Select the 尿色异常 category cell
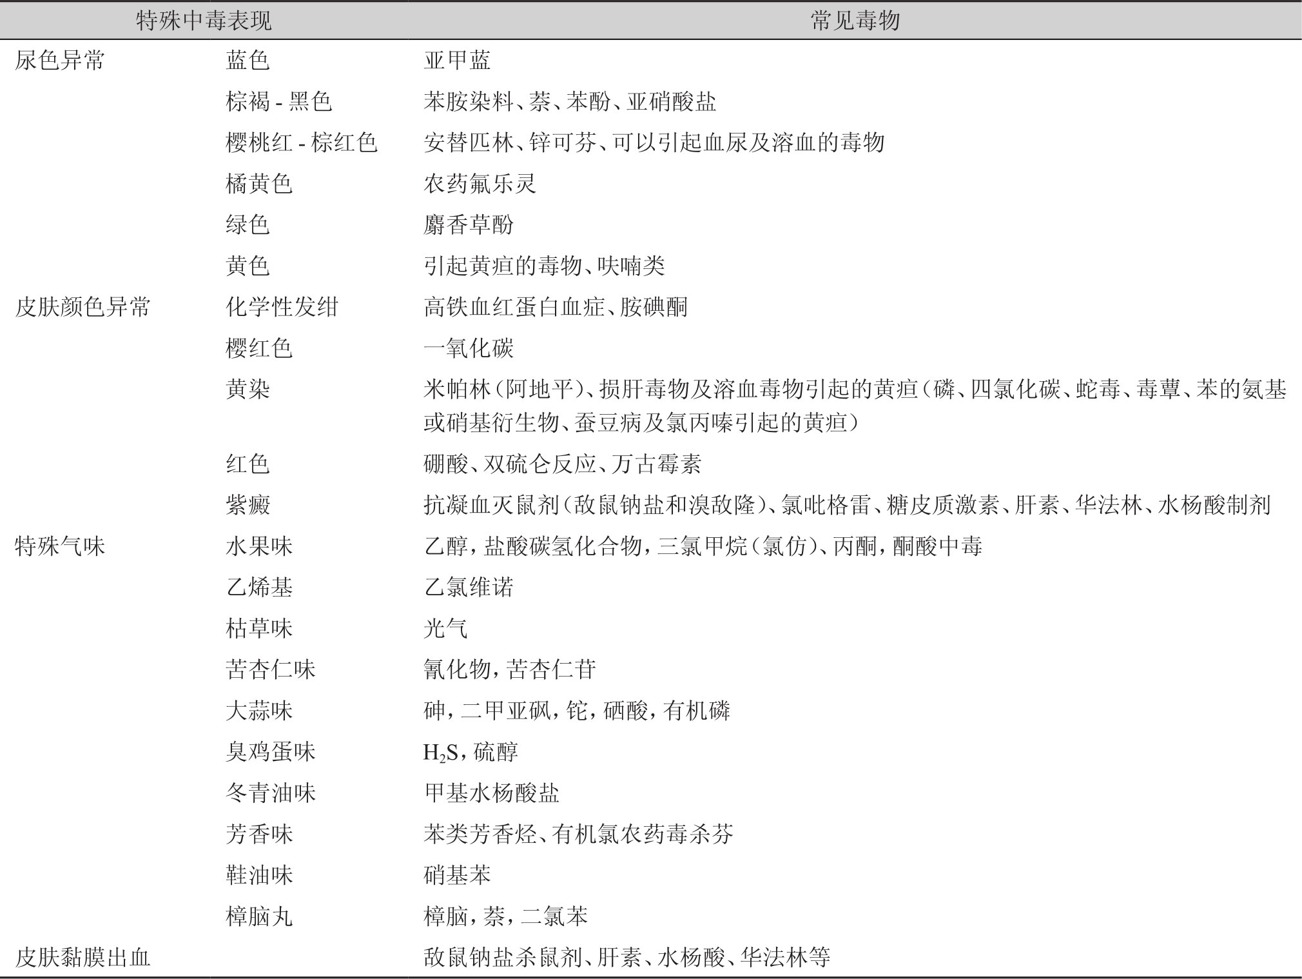The width and height of the screenshot is (1302, 979). point(60,61)
